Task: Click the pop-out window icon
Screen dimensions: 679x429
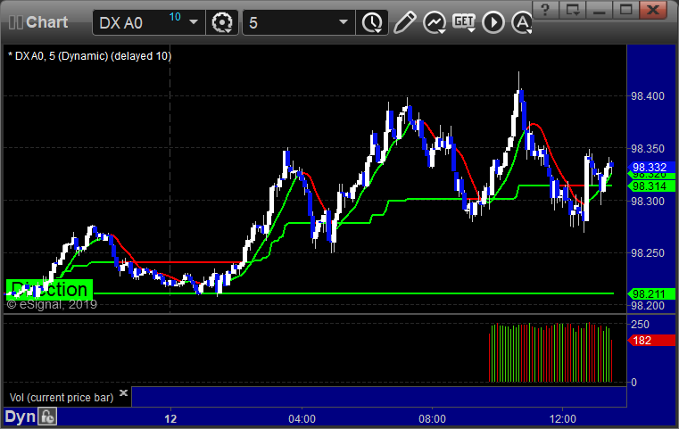Action: coord(573,10)
